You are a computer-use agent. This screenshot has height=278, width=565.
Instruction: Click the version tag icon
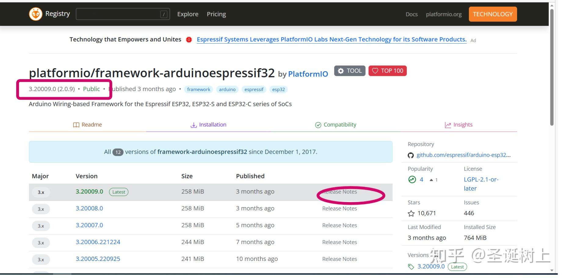tap(411, 267)
